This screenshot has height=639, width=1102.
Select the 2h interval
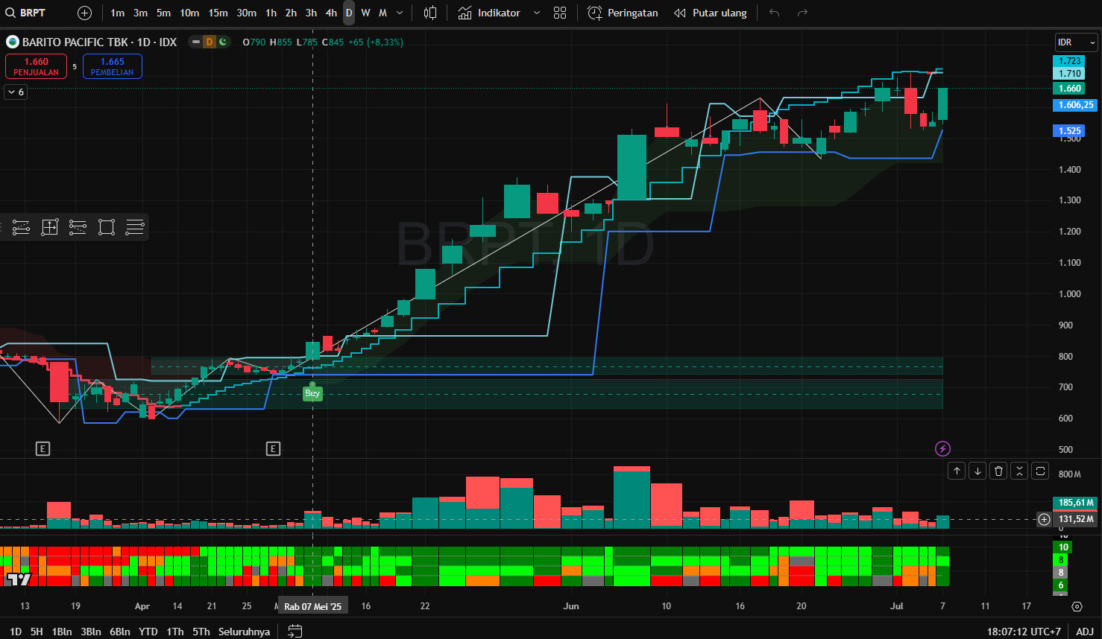pyautogui.click(x=291, y=13)
